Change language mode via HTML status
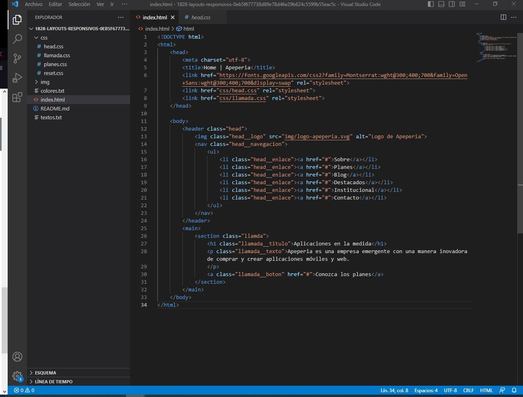 click(x=486, y=390)
